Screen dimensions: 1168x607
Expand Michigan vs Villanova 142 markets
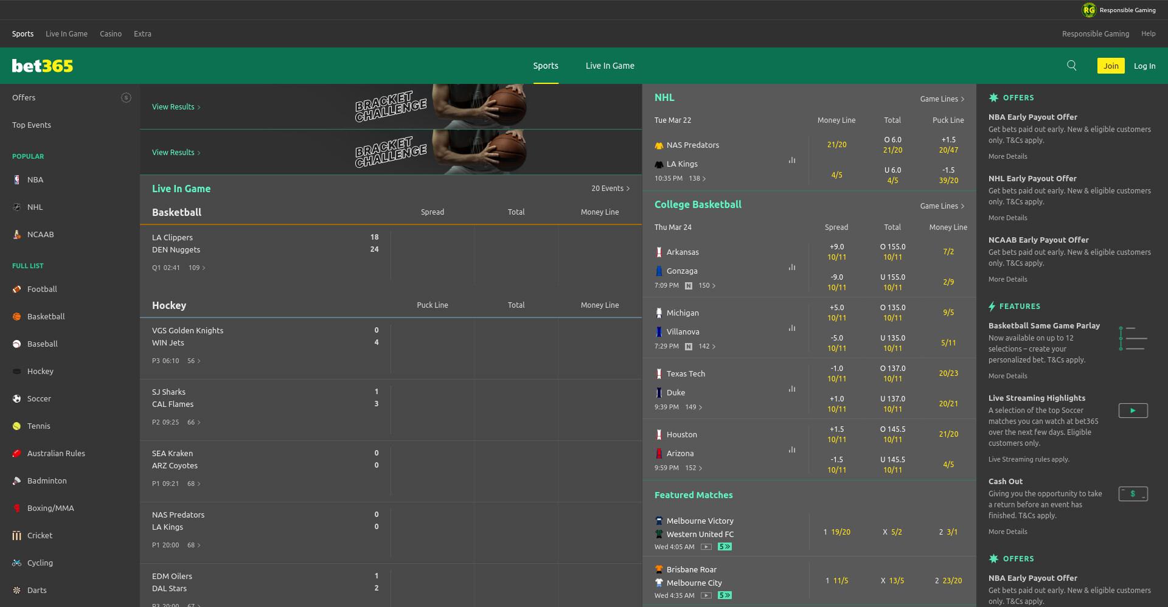[707, 346]
